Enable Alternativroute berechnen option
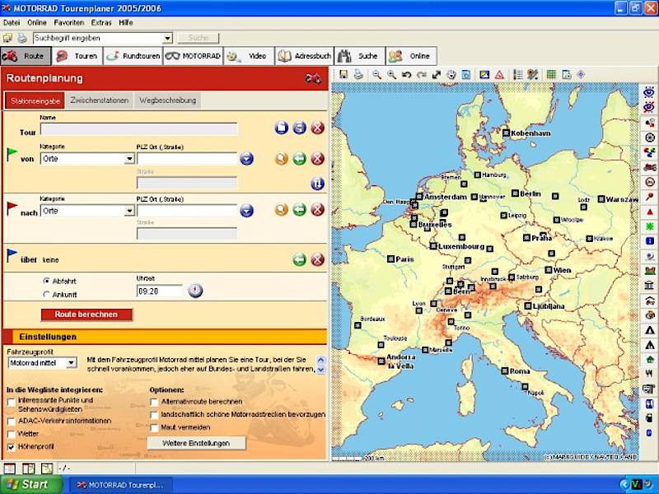 pos(155,402)
